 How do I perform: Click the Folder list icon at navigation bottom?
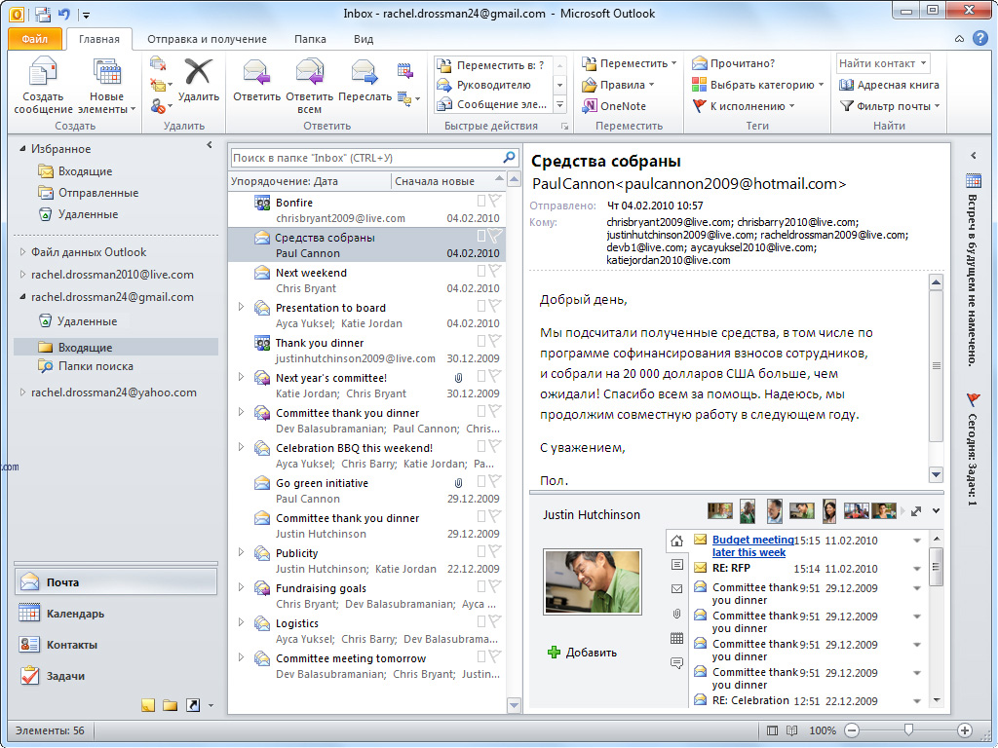[x=170, y=705]
